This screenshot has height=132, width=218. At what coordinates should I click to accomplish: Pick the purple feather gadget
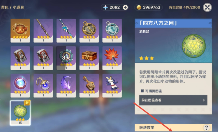click(66, 86)
